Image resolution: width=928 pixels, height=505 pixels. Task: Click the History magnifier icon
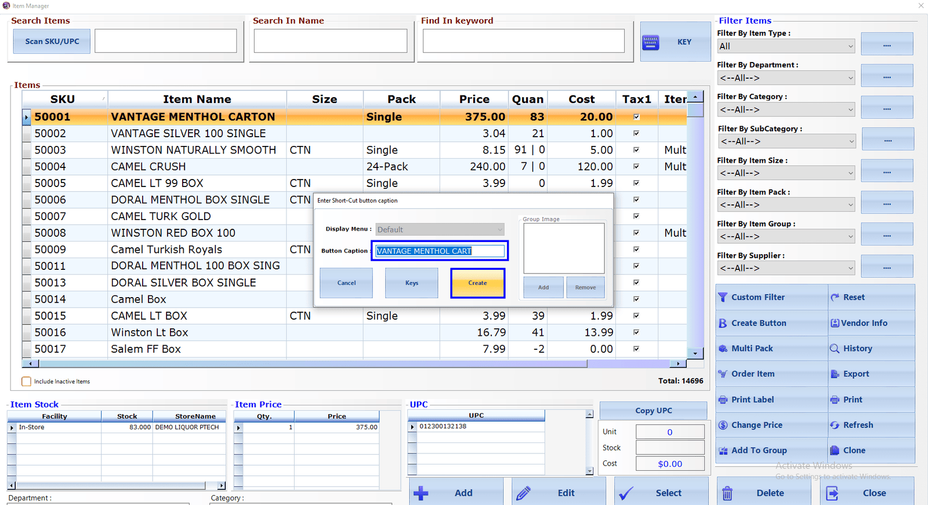835,349
